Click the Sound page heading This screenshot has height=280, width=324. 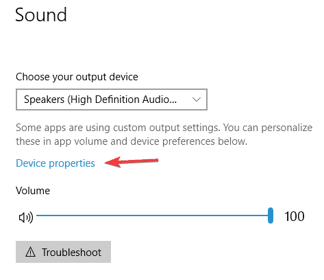click(x=41, y=14)
